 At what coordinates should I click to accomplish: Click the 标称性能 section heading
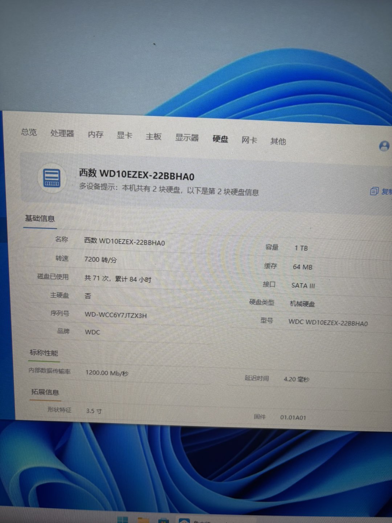point(44,353)
